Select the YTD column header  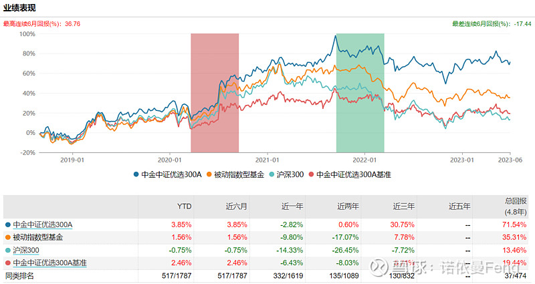point(184,206)
